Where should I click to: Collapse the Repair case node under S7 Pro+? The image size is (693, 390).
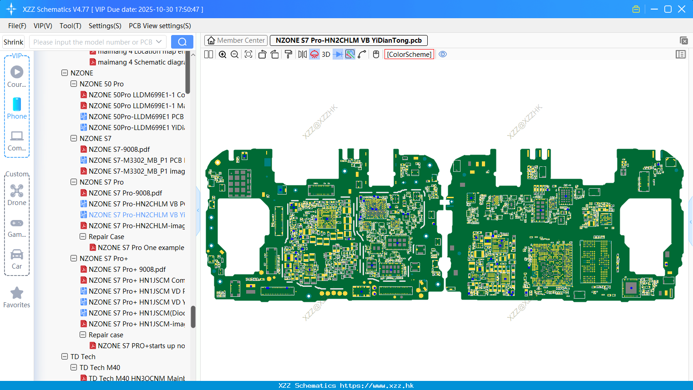[83, 335]
